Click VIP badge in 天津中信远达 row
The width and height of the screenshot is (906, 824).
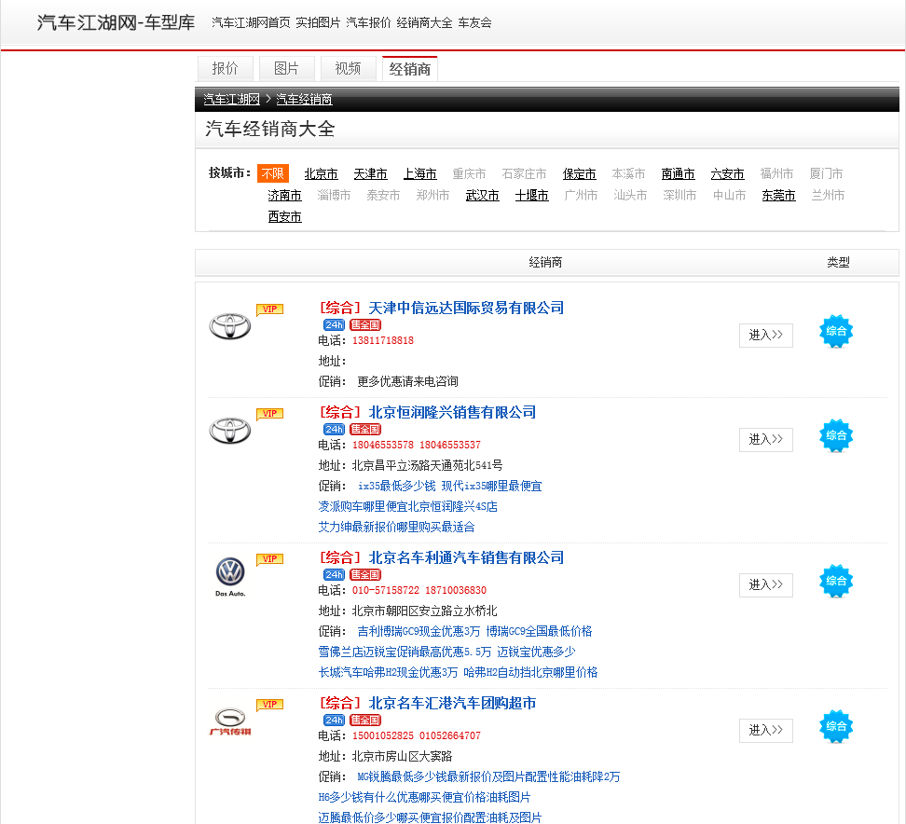(269, 309)
